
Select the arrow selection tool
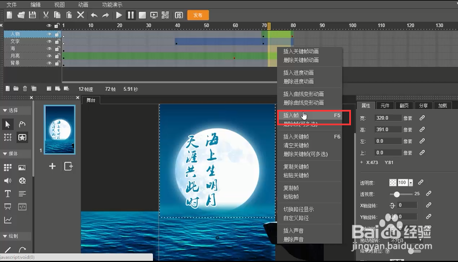pos(7,124)
